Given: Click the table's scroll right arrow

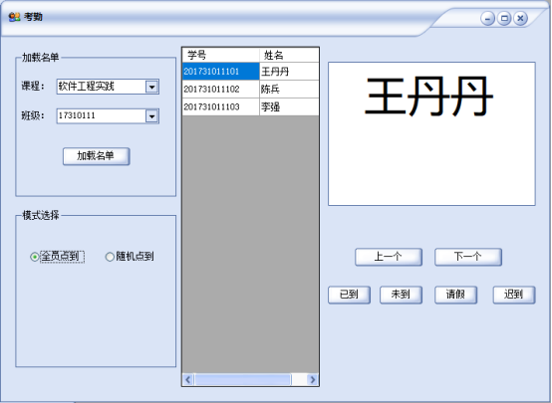Looking at the screenshot, I should [x=312, y=379].
